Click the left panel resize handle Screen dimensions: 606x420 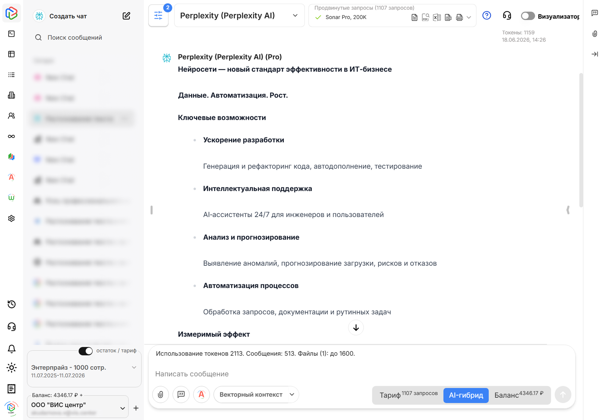(152, 210)
